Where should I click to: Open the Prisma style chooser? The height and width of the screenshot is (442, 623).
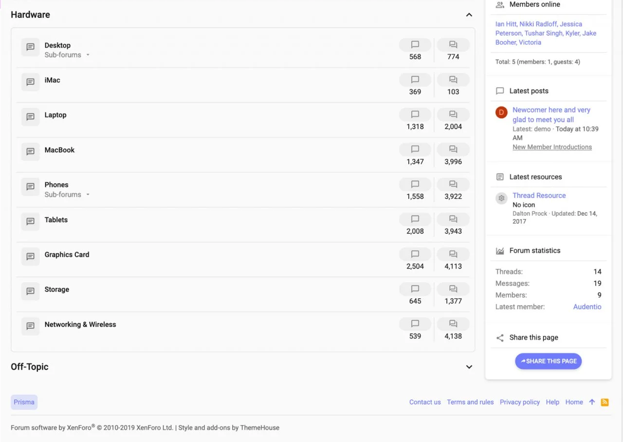[x=24, y=402]
